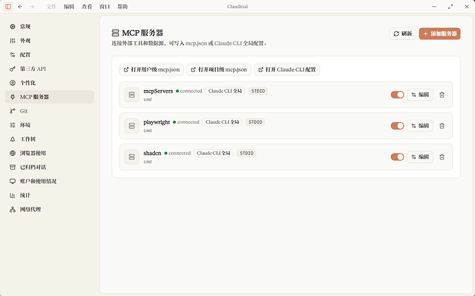Click the 添加服务器 button

click(440, 34)
